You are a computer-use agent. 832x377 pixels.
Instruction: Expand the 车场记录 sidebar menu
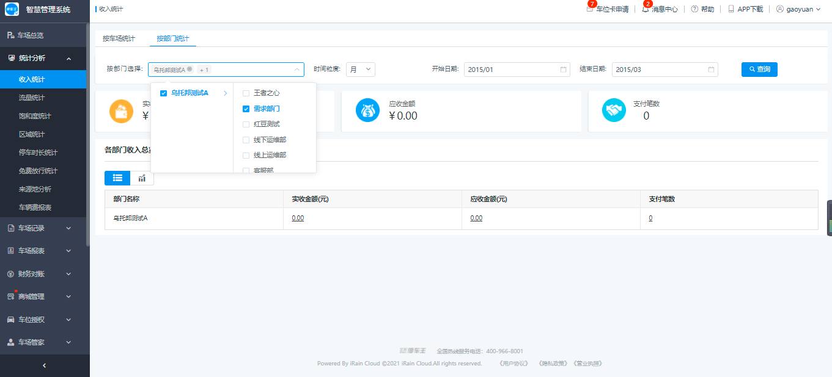44,228
